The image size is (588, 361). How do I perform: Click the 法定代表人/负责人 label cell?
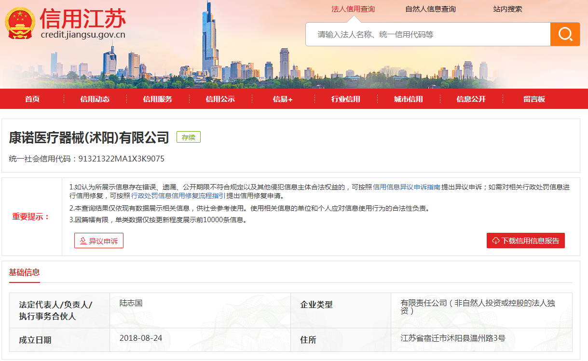pyautogui.click(x=60, y=310)
